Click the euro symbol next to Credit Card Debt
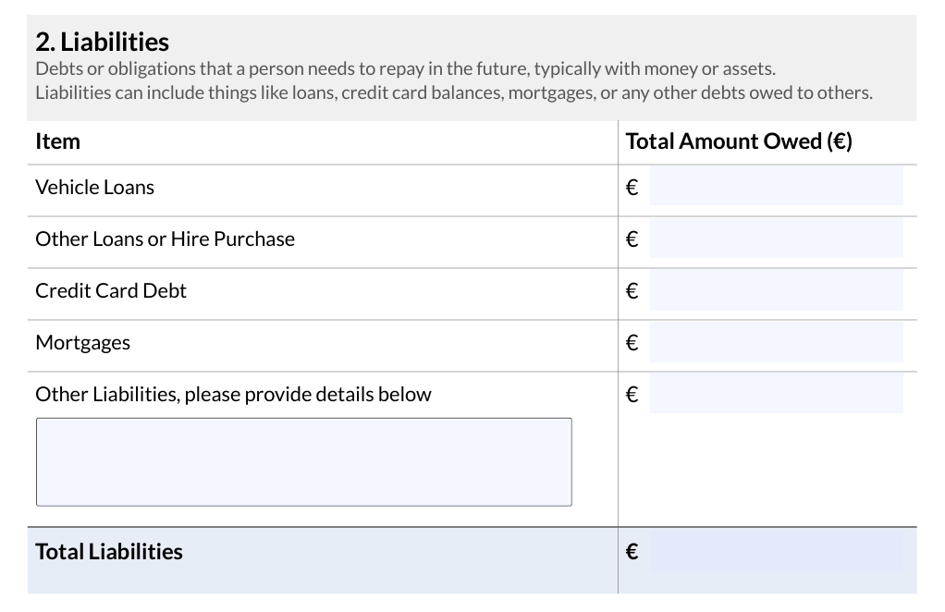This screenshot has height=612, width=945. point(632,291)
